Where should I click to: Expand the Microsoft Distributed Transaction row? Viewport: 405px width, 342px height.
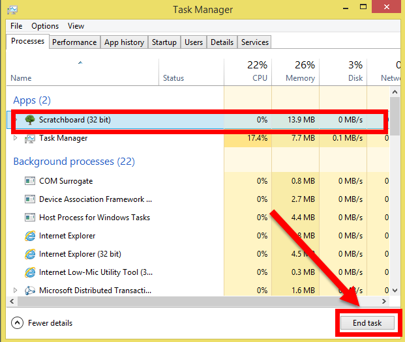[16, 290]
